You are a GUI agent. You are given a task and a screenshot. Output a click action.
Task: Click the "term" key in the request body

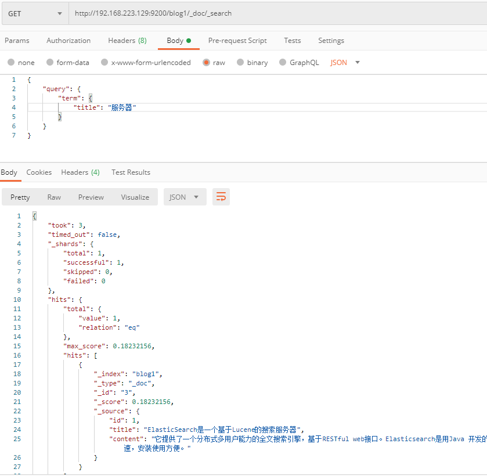(x=69, y=99)
